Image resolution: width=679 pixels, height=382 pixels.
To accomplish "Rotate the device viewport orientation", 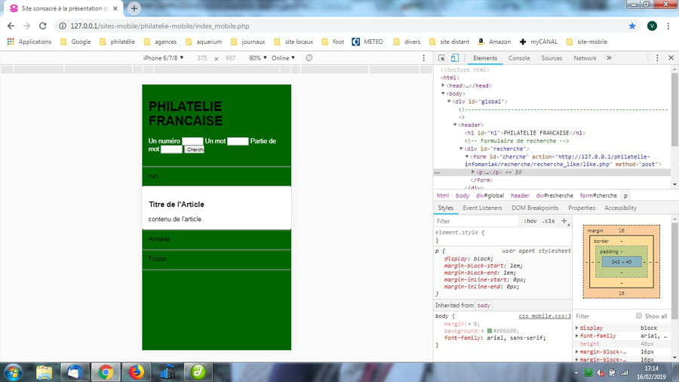I will 309,57.
